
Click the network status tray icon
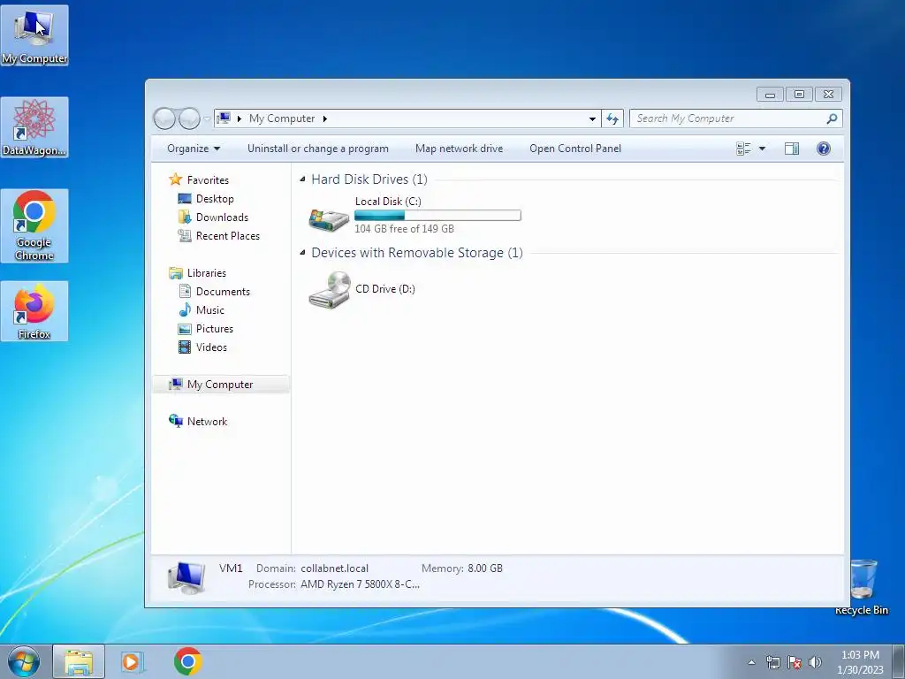(x=772, y=663)
